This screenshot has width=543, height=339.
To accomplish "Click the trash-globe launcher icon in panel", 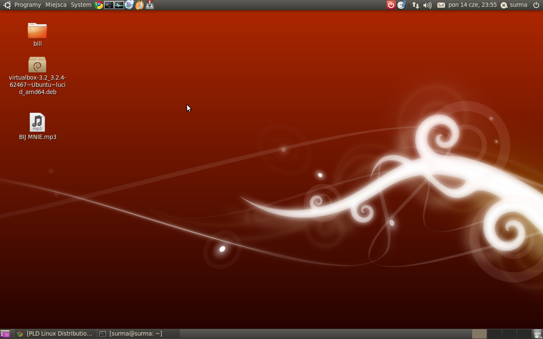I will pos(129,5).
